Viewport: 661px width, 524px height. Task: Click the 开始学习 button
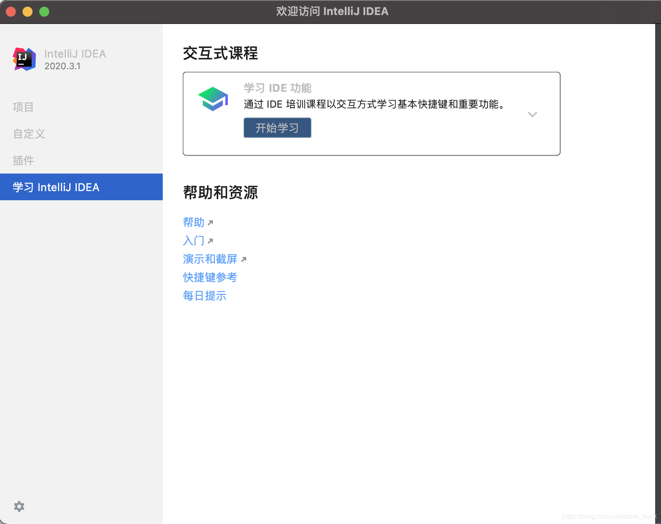(x=278, y=128)
